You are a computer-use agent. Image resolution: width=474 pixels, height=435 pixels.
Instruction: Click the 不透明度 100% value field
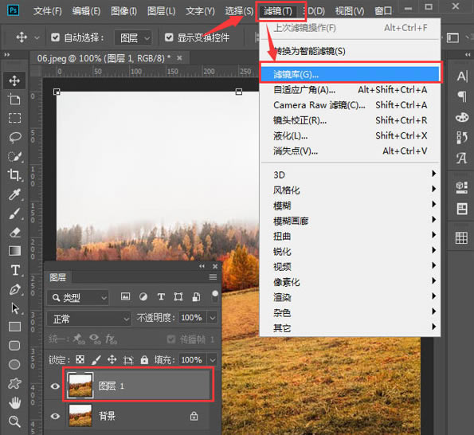pos(192,318)
